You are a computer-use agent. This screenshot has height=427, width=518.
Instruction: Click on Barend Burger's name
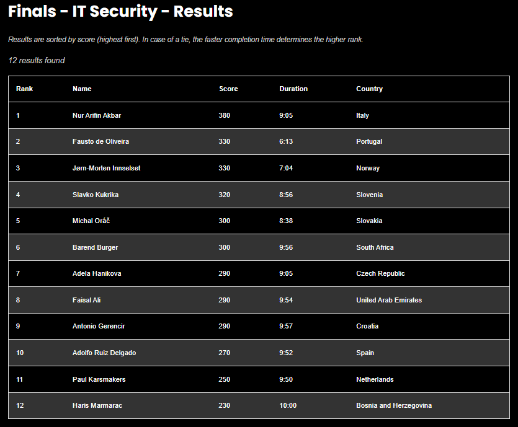click(95, 247)
